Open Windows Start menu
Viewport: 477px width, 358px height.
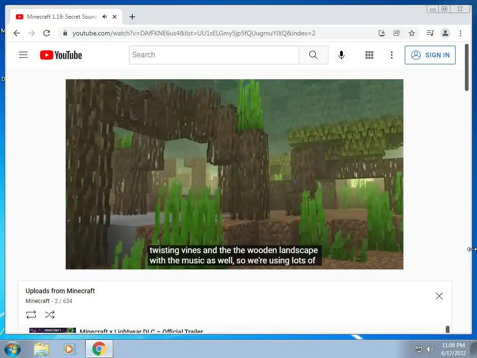[x=12, y=349]
